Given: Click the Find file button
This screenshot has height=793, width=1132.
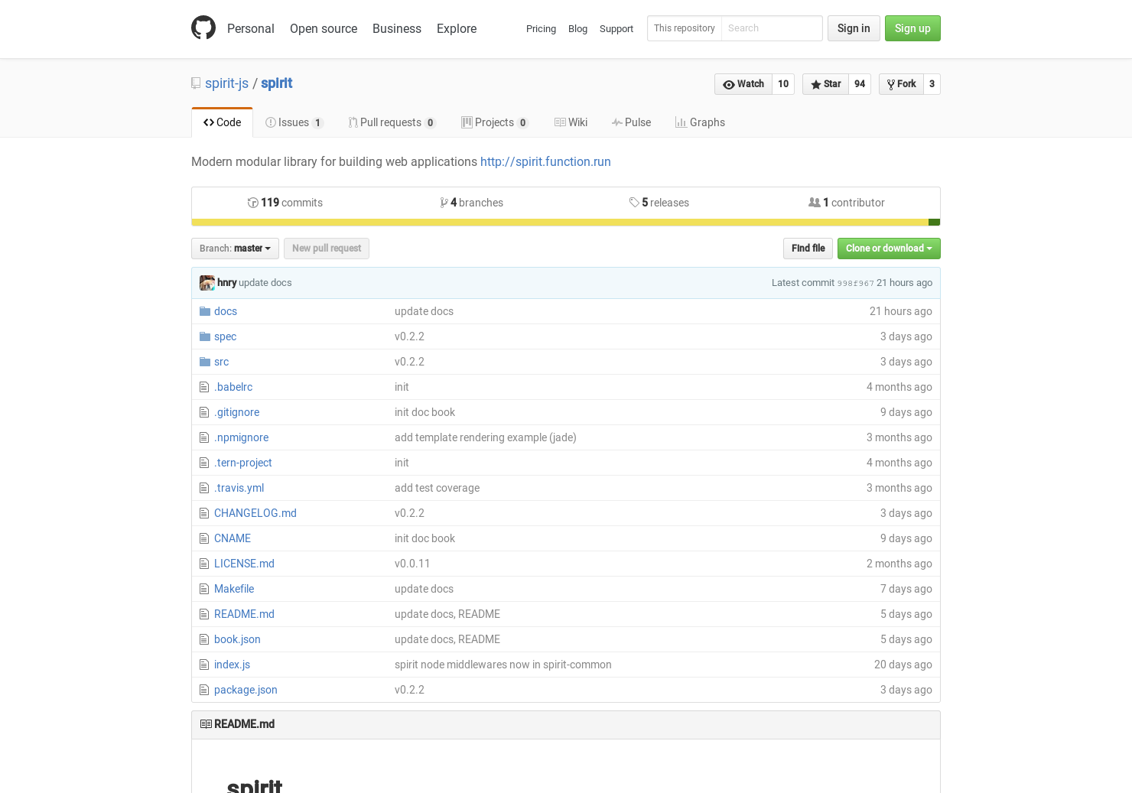Looking at the screenshot, I should (x=808, y=249).
